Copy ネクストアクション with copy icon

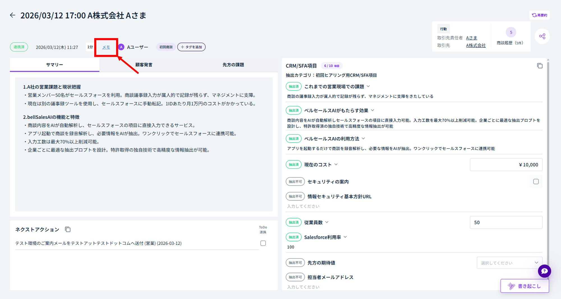pyautogui.click(x=68, y=230)
